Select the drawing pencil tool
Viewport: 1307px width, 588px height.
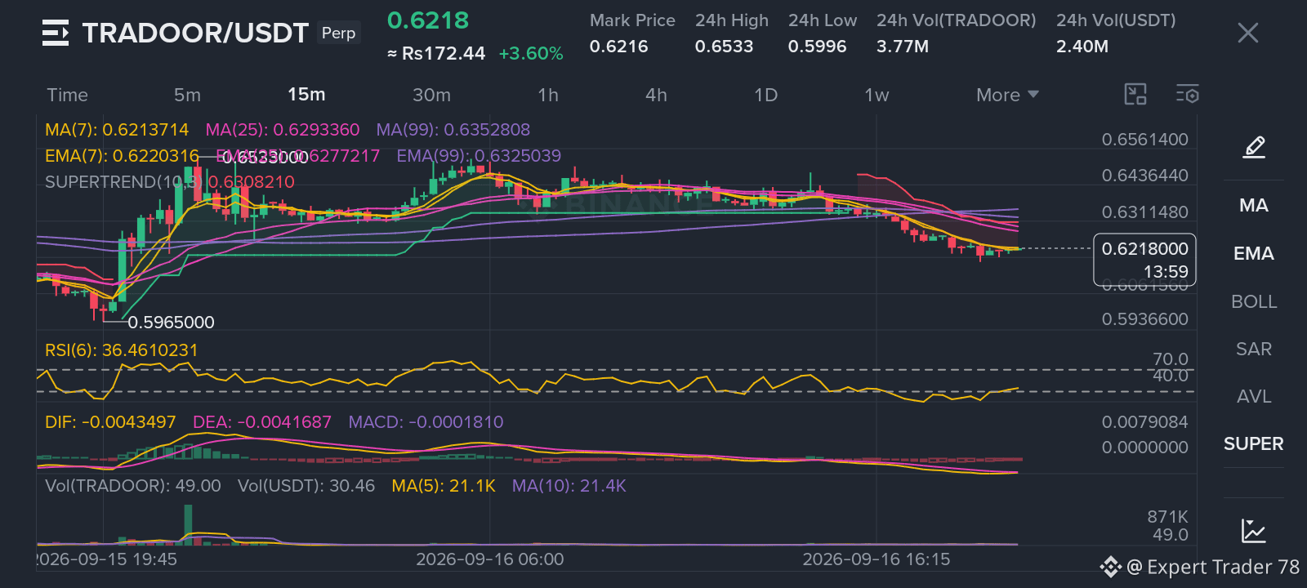[x=1254, y=147]
